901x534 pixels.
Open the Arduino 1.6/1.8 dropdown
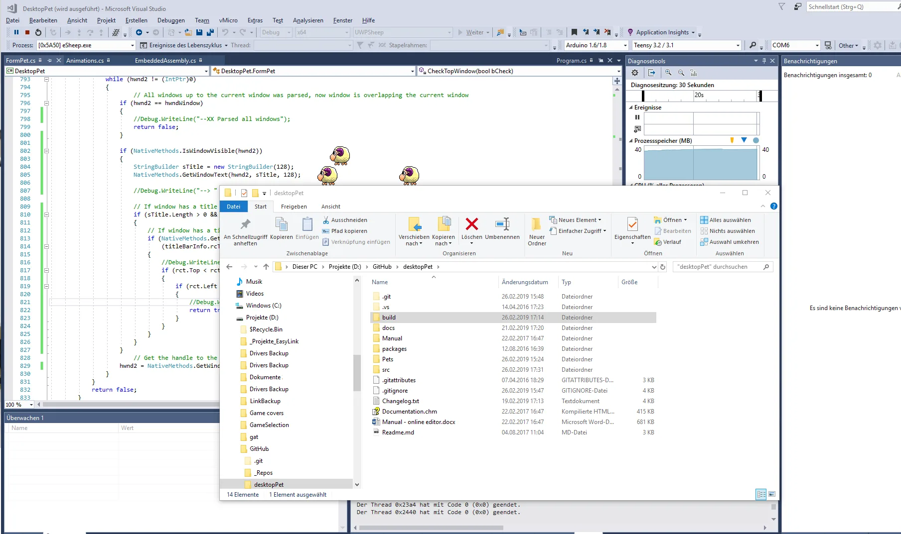[625, 45]
